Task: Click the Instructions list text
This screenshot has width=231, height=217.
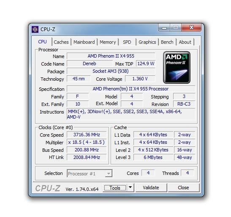Action: [131, 114]
